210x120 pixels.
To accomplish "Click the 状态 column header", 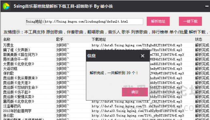I will (x=199, y=39).
